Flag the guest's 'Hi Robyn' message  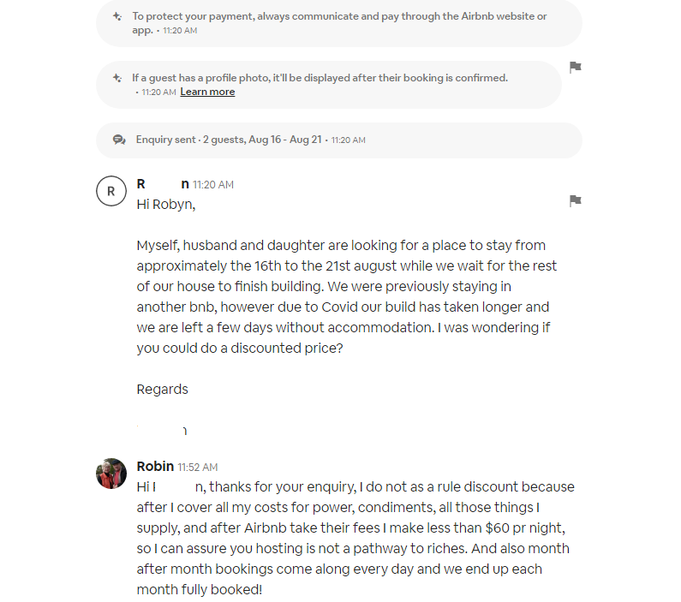[576, 200]
